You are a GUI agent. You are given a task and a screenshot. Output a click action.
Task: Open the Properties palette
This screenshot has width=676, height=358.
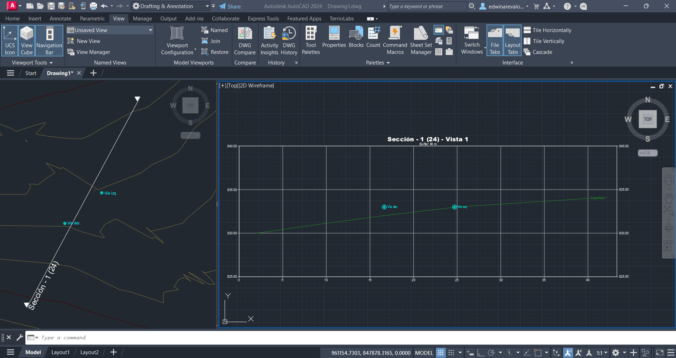click(334, 37)
